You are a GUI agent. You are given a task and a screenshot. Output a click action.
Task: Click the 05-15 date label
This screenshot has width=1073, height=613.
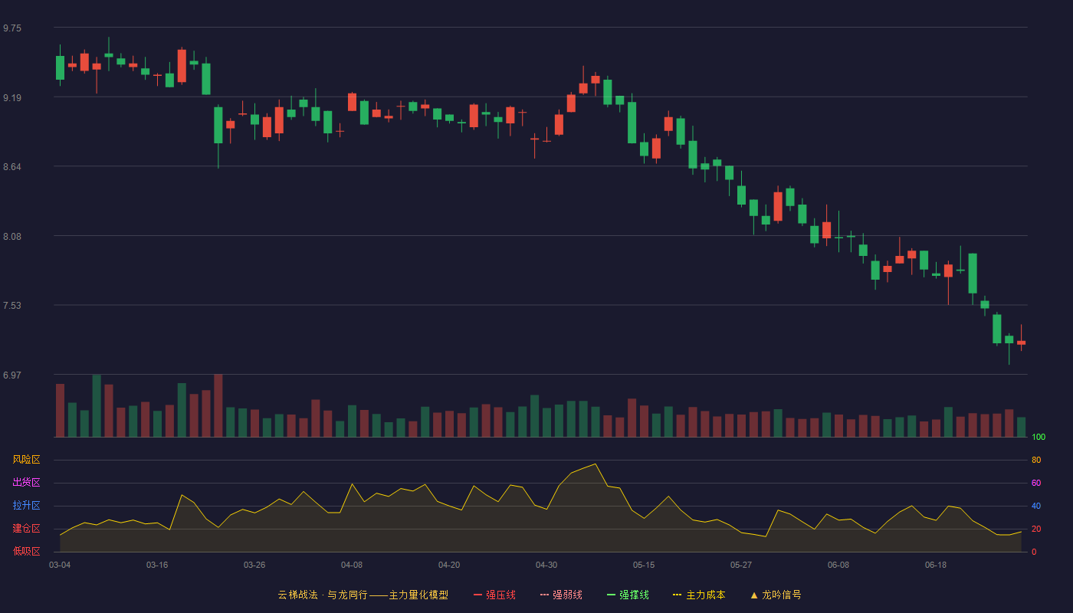pos(644,565)
